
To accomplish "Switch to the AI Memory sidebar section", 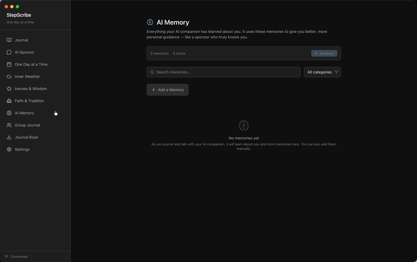I will point(25,113).
